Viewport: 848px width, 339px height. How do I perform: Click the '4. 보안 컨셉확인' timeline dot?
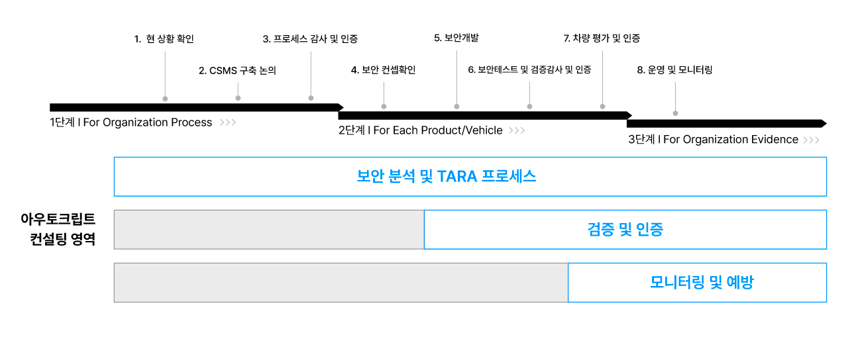click(384, 106)
